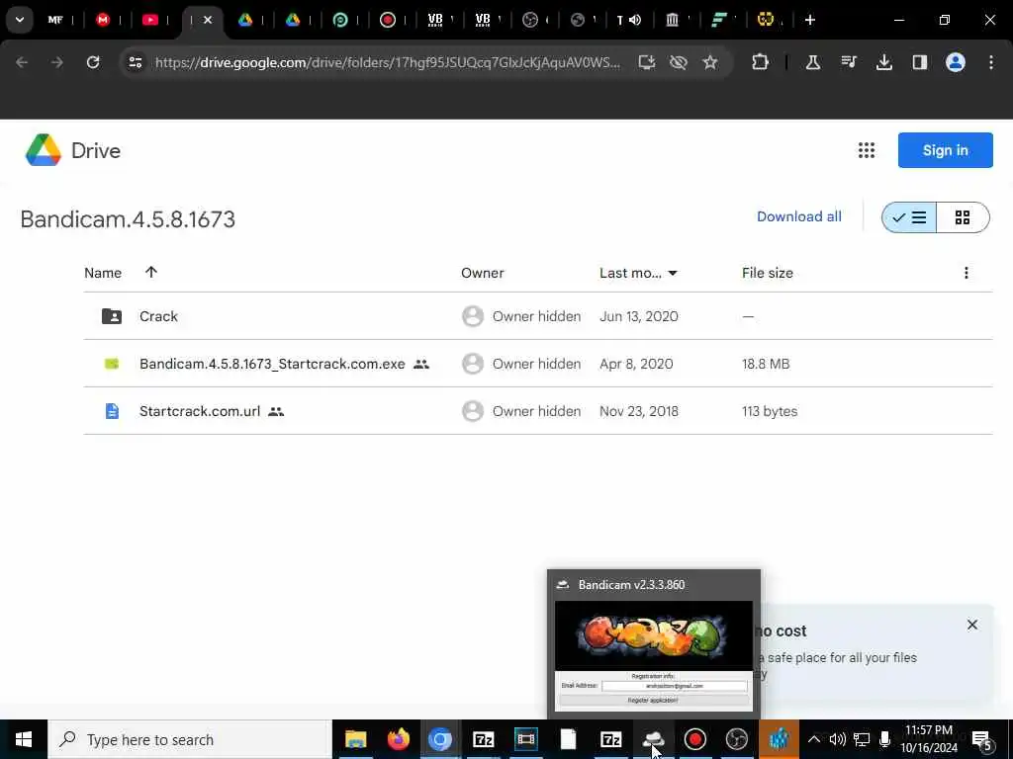The image size is (1013, 759).
Task: Open the Windows Start menu
Action: tap(24, 739)
